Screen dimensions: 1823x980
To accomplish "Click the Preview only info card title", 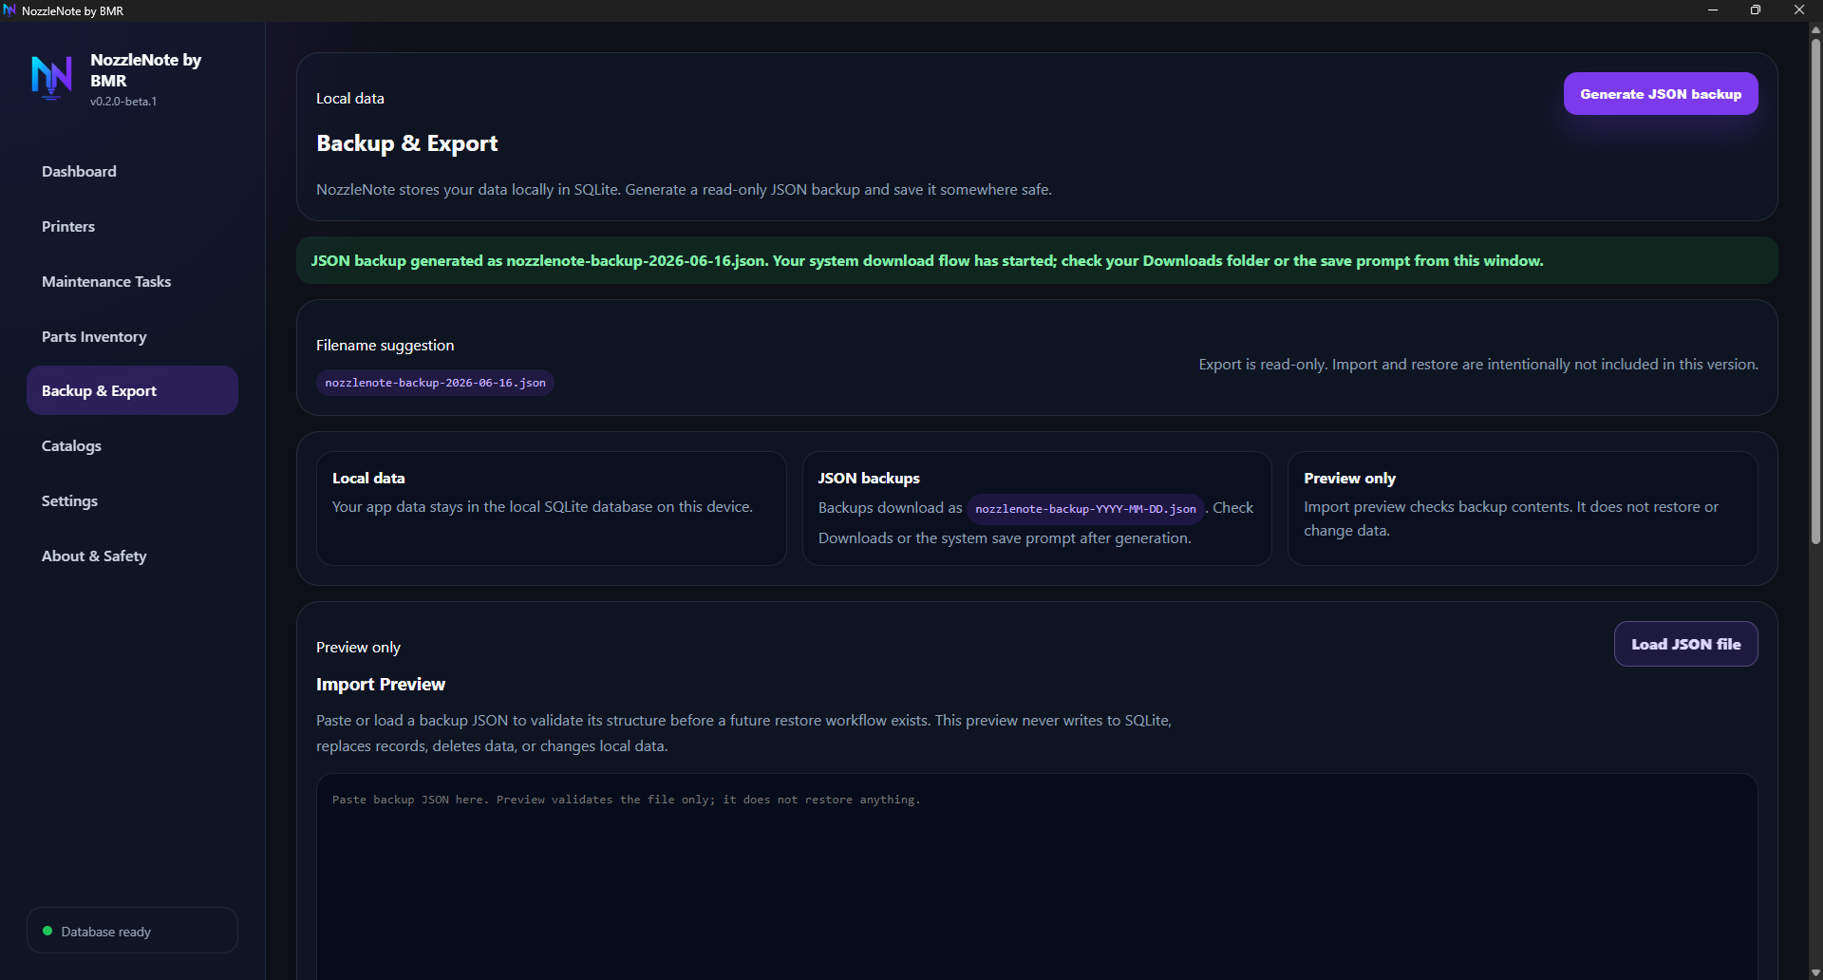I will click(1349, 478).
